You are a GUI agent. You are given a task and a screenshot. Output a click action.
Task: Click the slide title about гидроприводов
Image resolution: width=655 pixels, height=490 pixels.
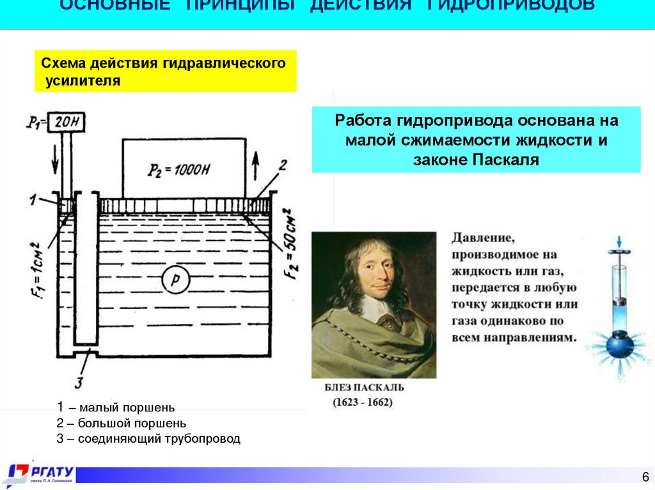click(x=327, y=5)
